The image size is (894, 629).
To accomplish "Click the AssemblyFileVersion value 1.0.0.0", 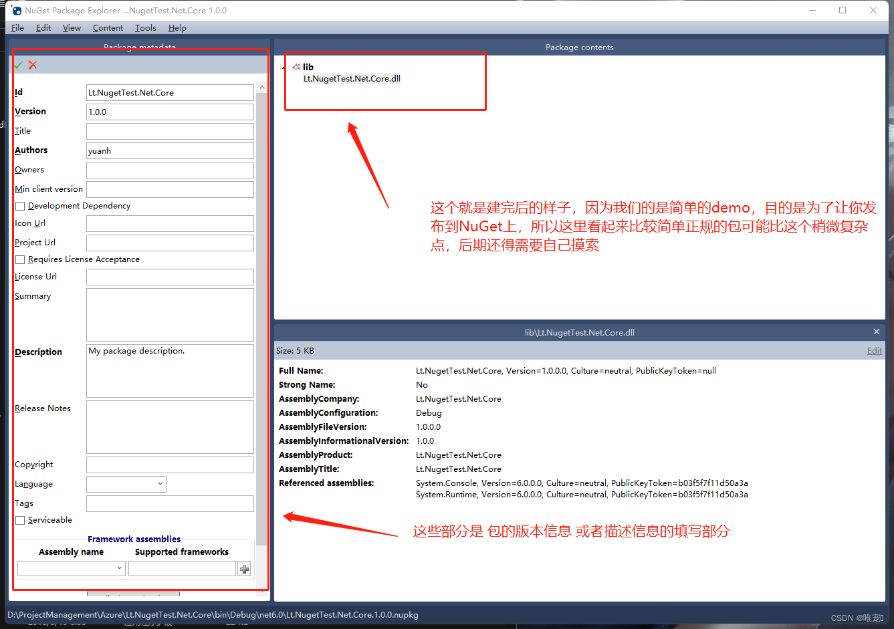I will [429, 427].
